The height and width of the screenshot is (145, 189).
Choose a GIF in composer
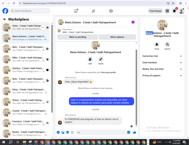click(72, 132)
